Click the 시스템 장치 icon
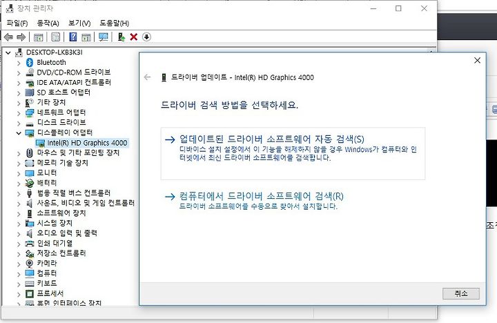497x323 pixels. 30,223
